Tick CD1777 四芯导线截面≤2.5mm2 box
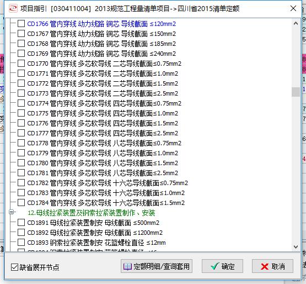This screenshot has height=284, width=306. click(x=21, y=133)
